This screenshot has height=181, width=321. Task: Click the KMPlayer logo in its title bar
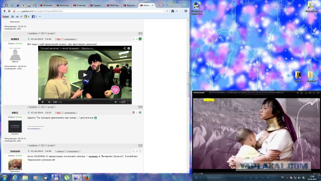coord(199,93)
